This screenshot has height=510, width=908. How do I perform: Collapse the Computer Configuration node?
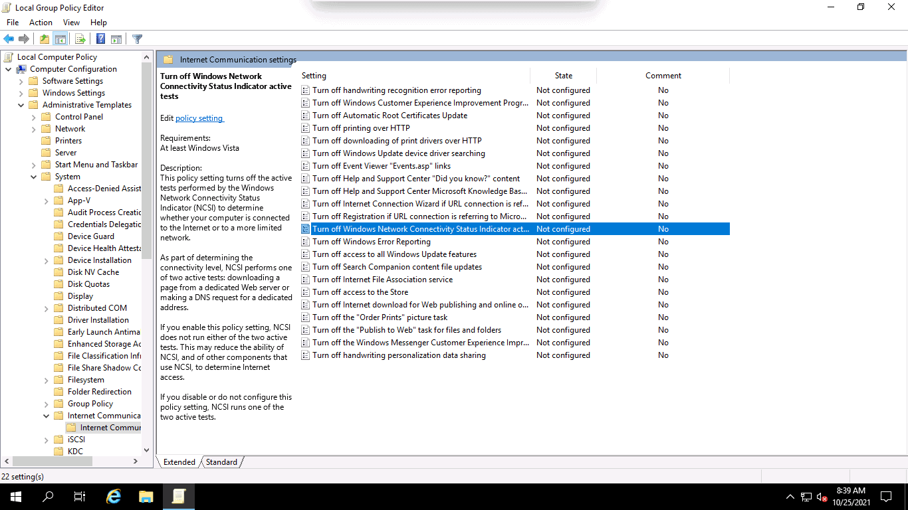8,69
